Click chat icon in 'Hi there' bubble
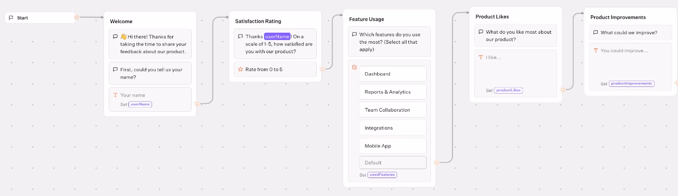 (x=115, y=37)
